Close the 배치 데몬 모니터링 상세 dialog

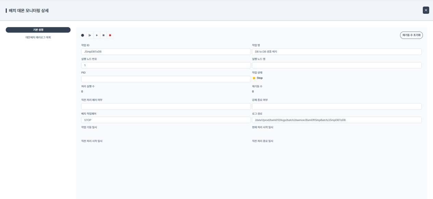tap(426, 10)
